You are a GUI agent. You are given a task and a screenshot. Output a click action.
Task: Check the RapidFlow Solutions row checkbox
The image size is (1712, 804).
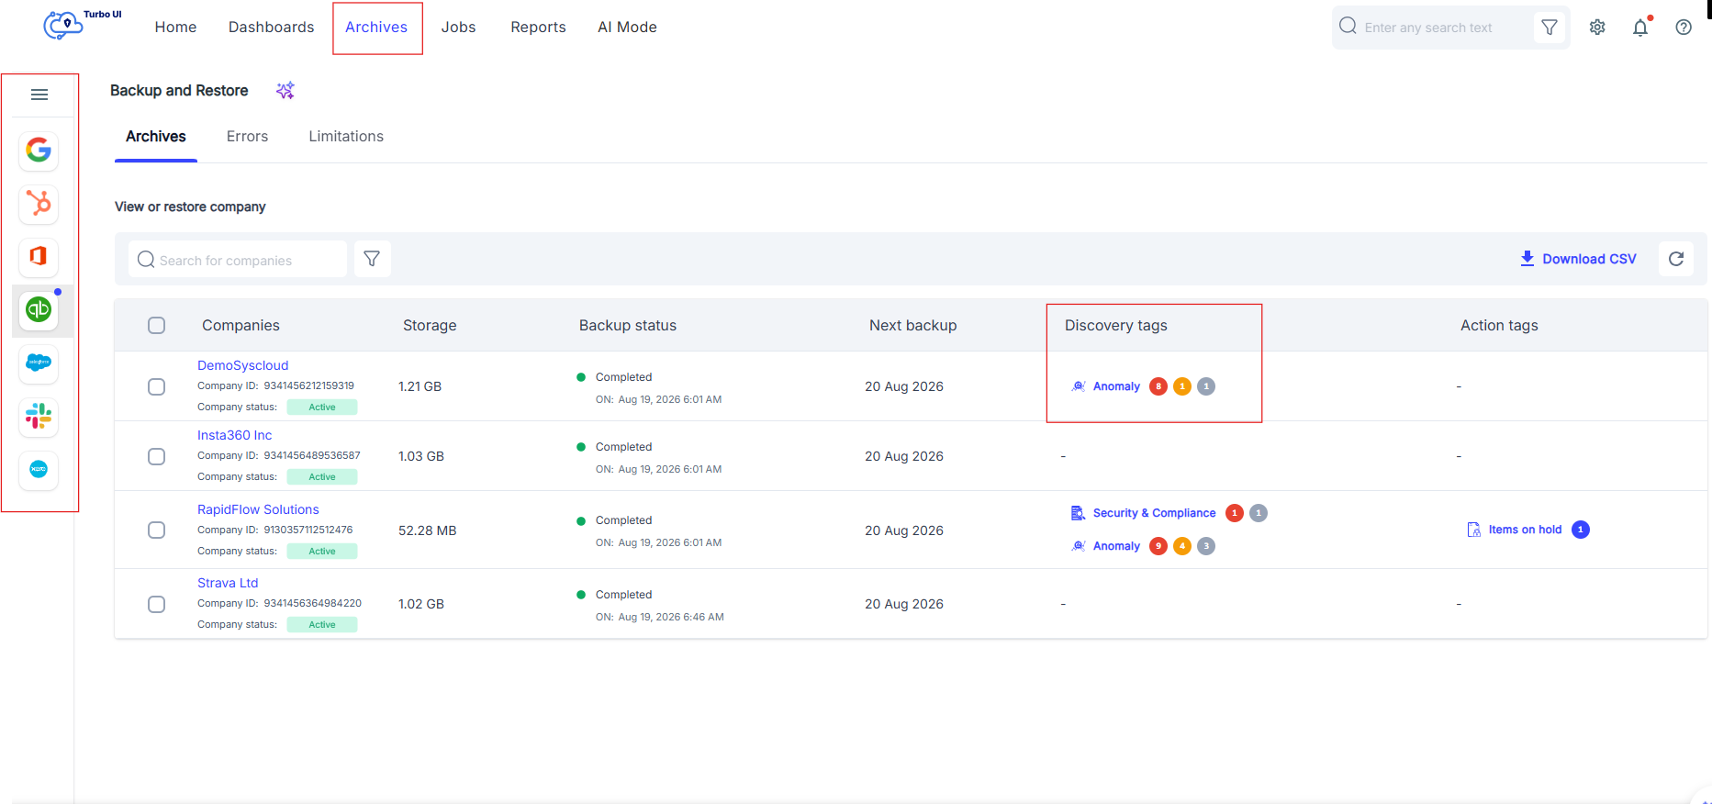point(157,530)
